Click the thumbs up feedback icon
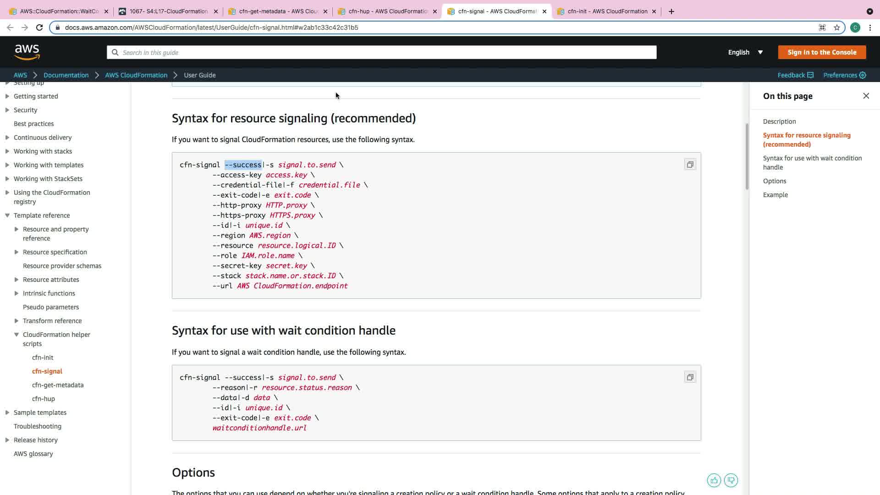 click(714, 480)
